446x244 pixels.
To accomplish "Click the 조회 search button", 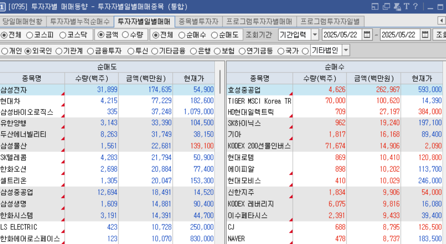I will click(x=440, y=35).
